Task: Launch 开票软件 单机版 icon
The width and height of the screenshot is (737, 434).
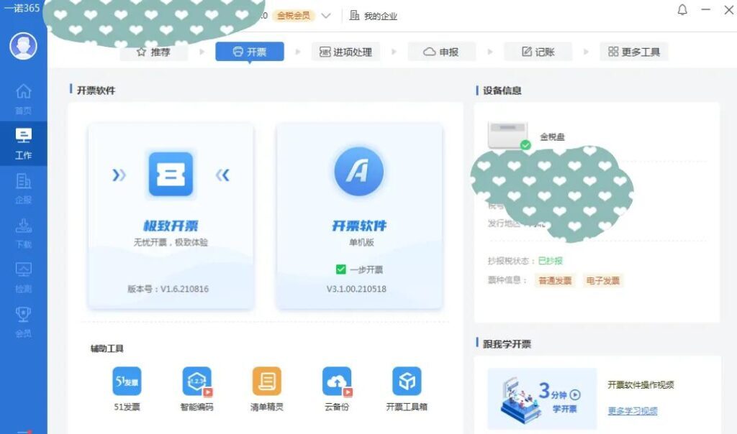Action: click(x=358, y=171)
